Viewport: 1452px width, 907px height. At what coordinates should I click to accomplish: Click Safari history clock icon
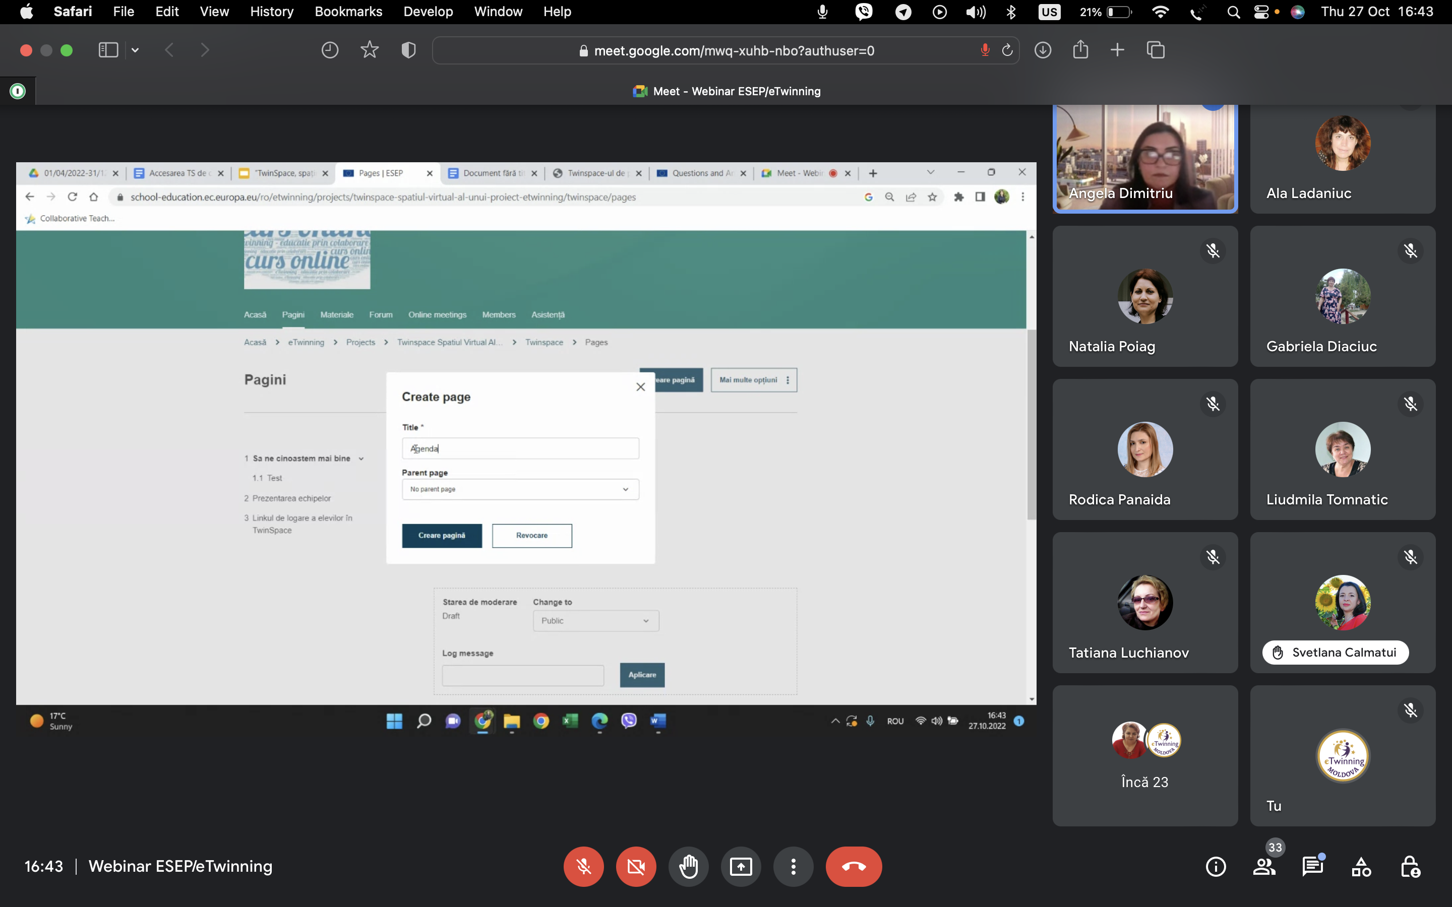[x=329, y=50]
